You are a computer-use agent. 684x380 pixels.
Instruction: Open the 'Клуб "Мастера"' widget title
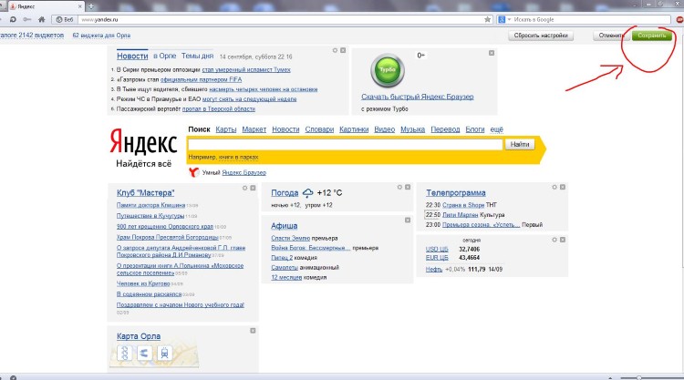click(x=145, y=192)
